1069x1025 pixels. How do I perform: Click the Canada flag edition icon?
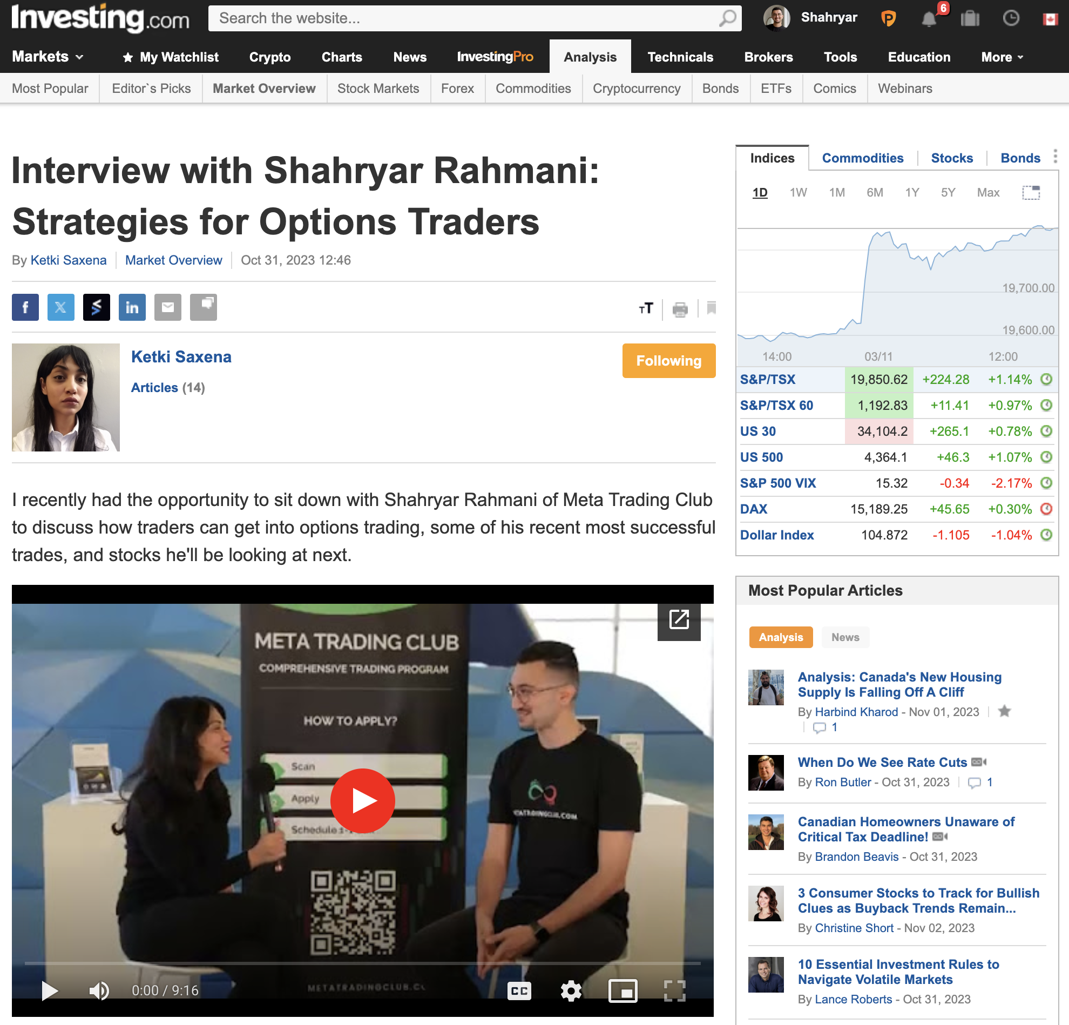[x=1051, y=19]
